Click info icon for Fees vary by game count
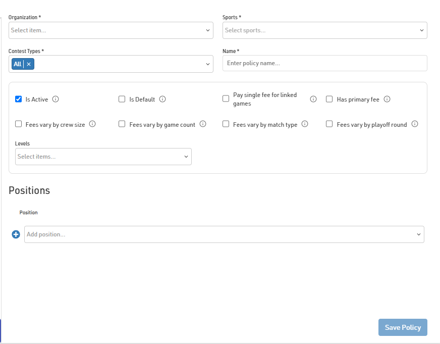Screen dimensions: 440x344 (203, 124)
